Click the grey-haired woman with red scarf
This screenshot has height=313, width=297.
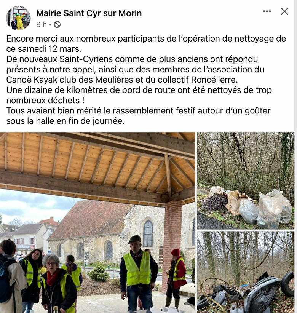[x=58, y=284]
